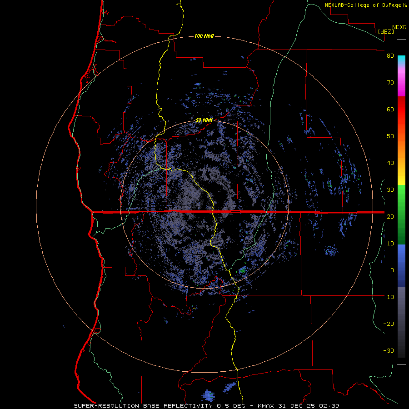The width and height of the screenshot is (409, 409).
Task: Click the -20 value on the dBZ scale
Action: click(389, 324)
